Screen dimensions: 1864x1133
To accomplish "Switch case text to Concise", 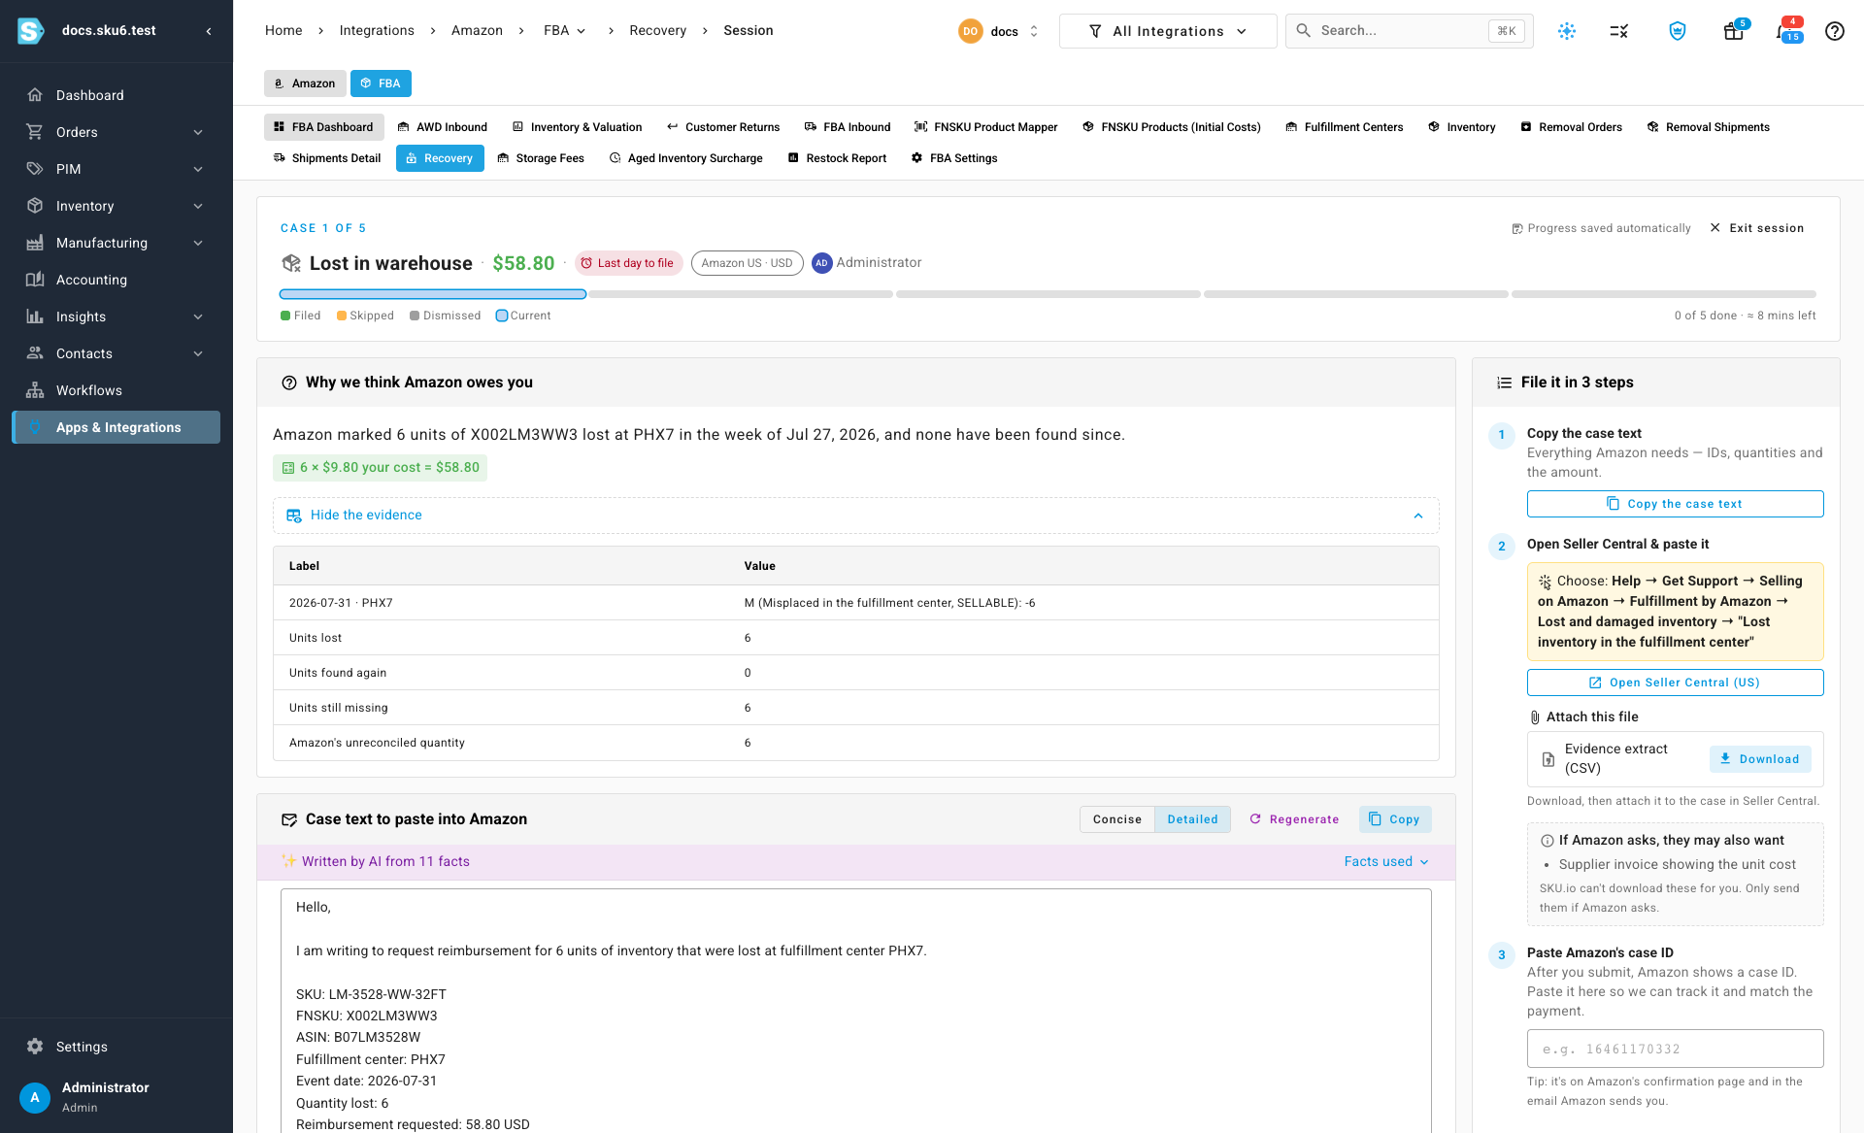I will point(1116,819).
